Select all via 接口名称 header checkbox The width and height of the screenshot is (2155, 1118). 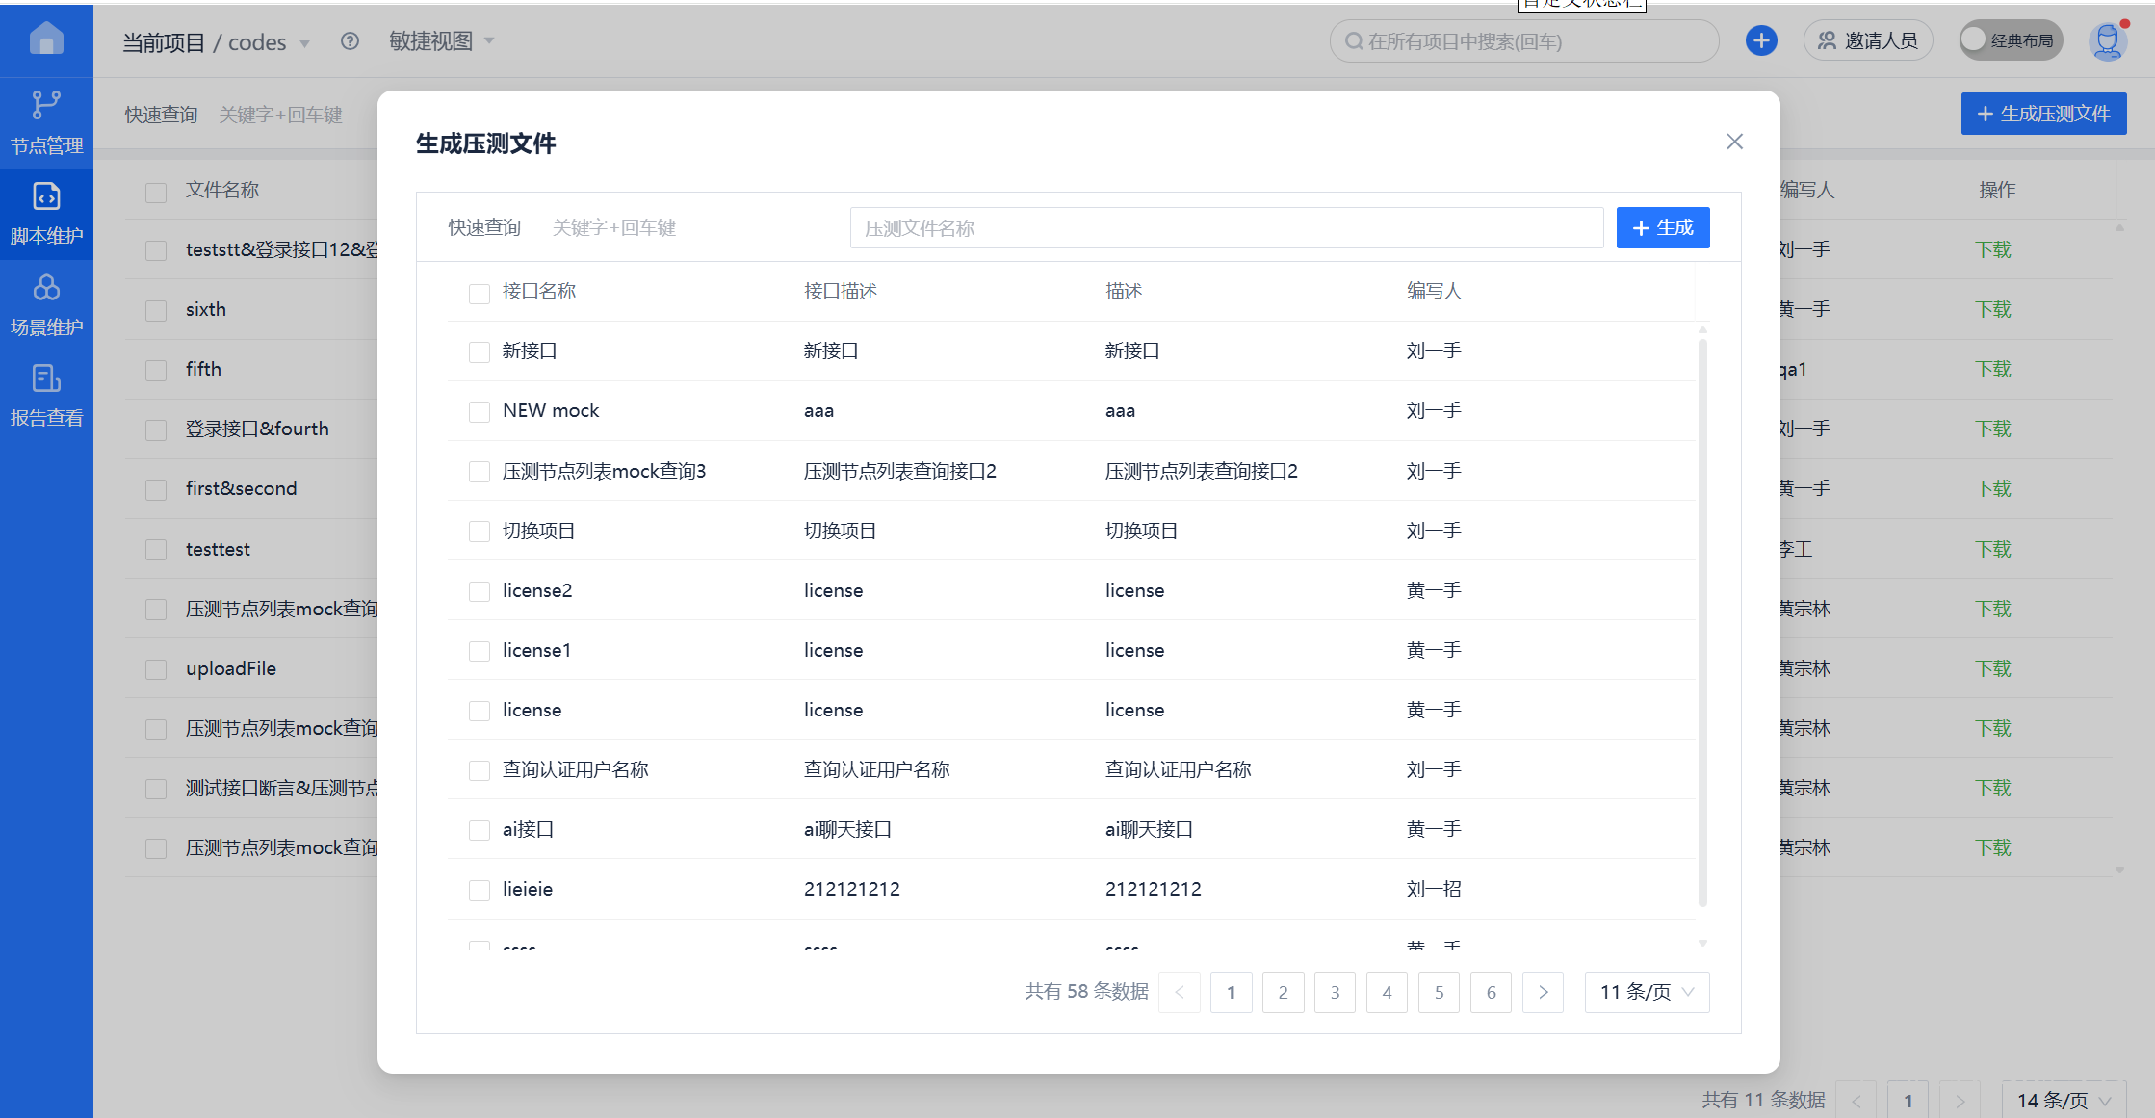[479, 293]
